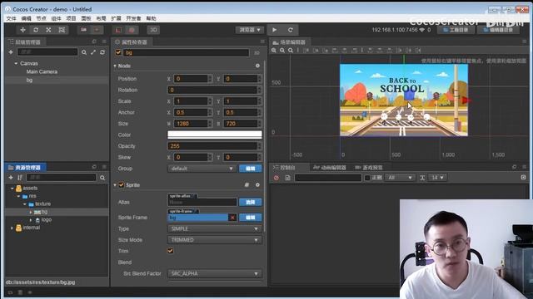Expand all nodes in hierarchy panel
This screenshot has width=533, height=299.
(93, 52)
